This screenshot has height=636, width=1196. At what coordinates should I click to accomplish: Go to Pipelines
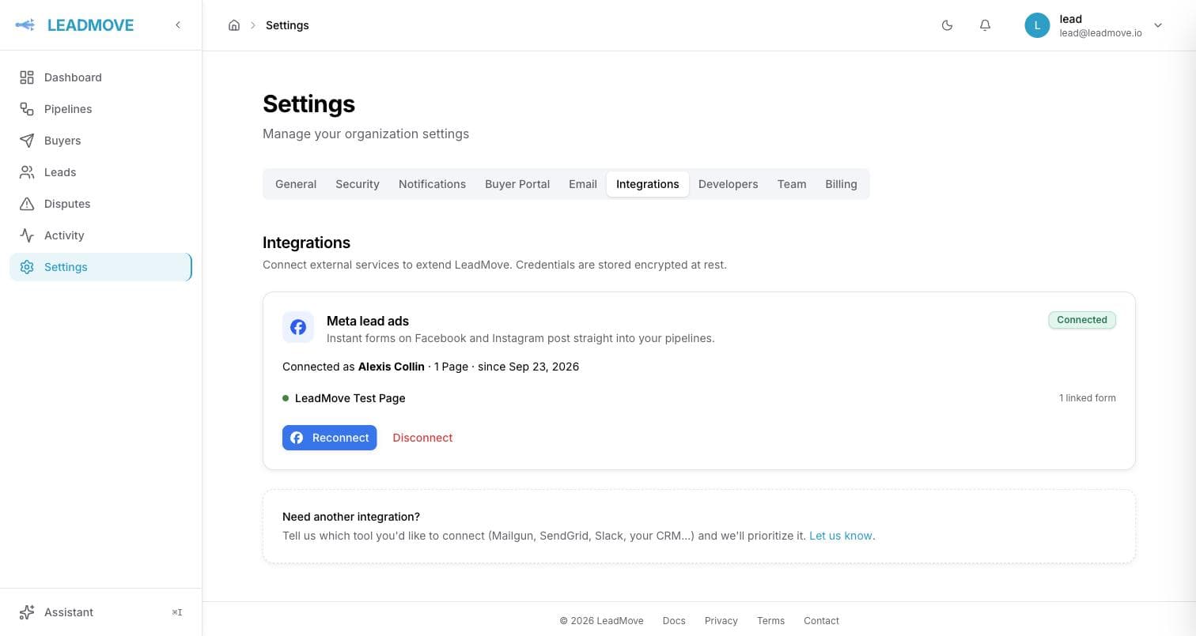tap(100, 109)
